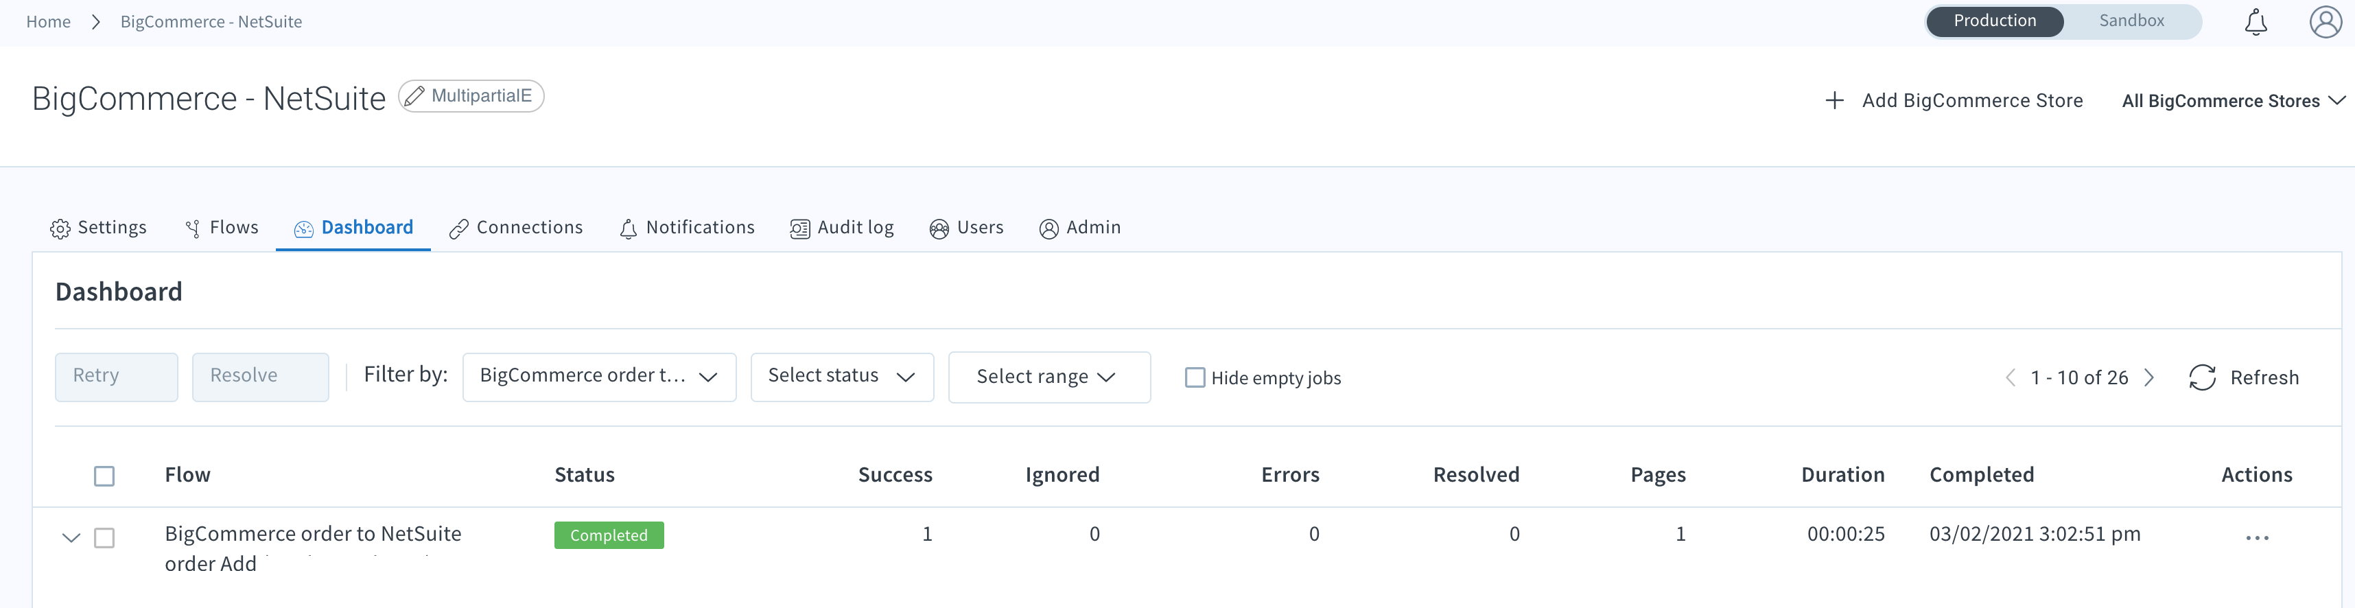Click the Retry button

[116, 377]
